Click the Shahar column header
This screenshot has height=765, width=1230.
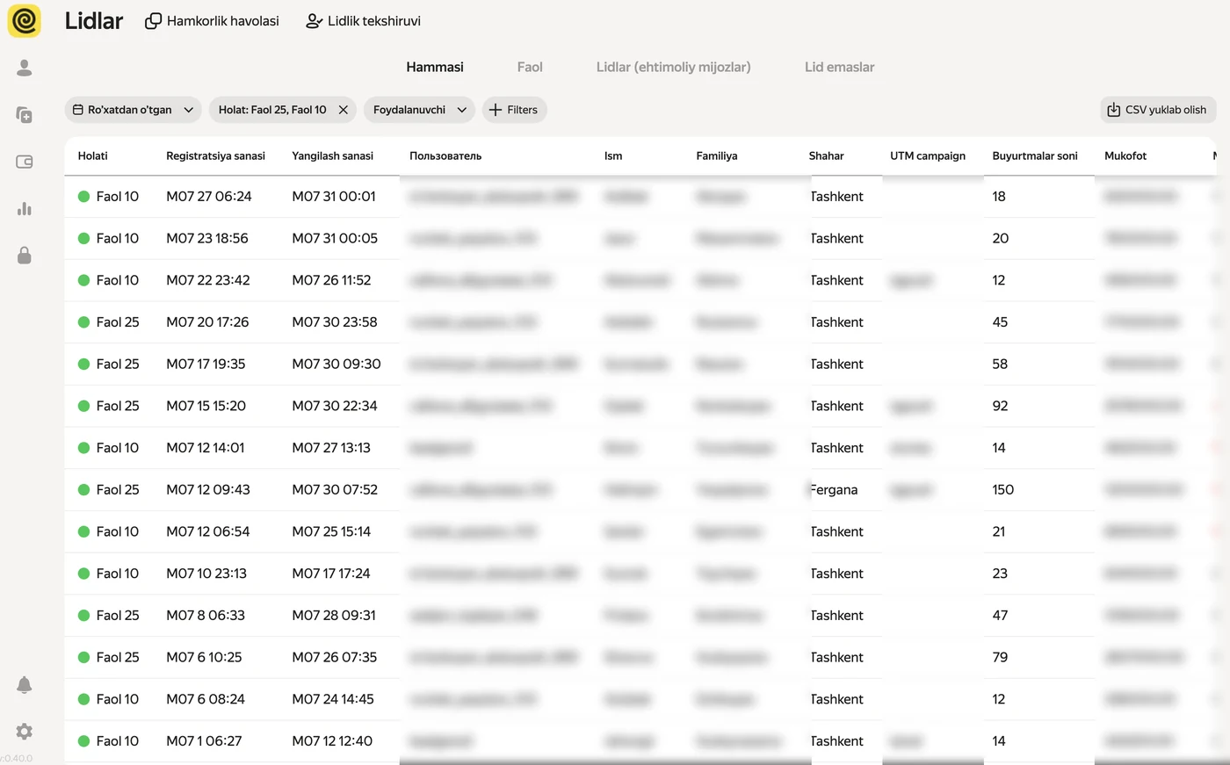pos(826,155)
